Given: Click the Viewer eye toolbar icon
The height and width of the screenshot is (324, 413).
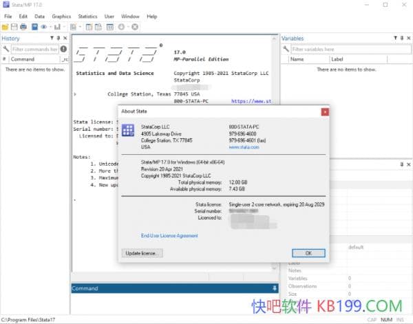Looking at the screenshot, I should pyautogui.click(x=43, y=27).
